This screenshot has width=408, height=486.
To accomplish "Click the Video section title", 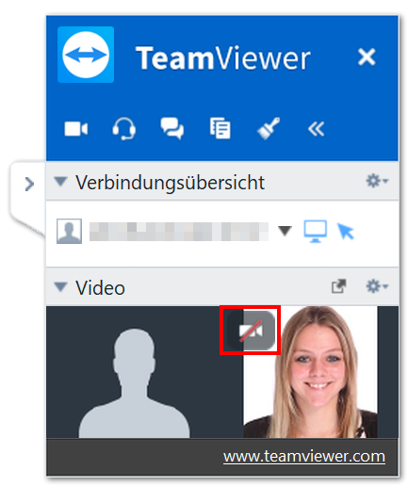I will (x=100, y=287).
